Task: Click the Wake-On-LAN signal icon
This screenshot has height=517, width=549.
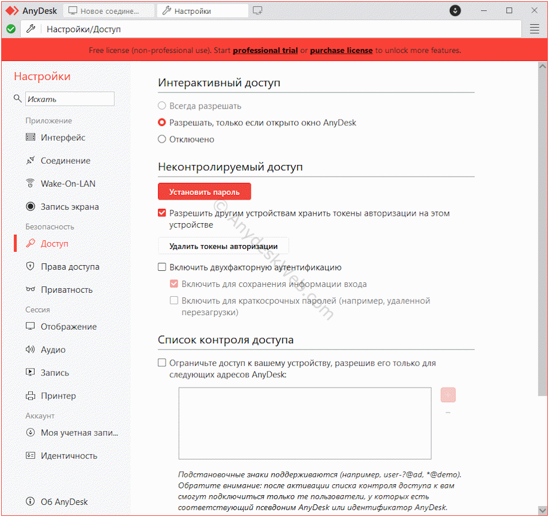Action: click(30, 183)
